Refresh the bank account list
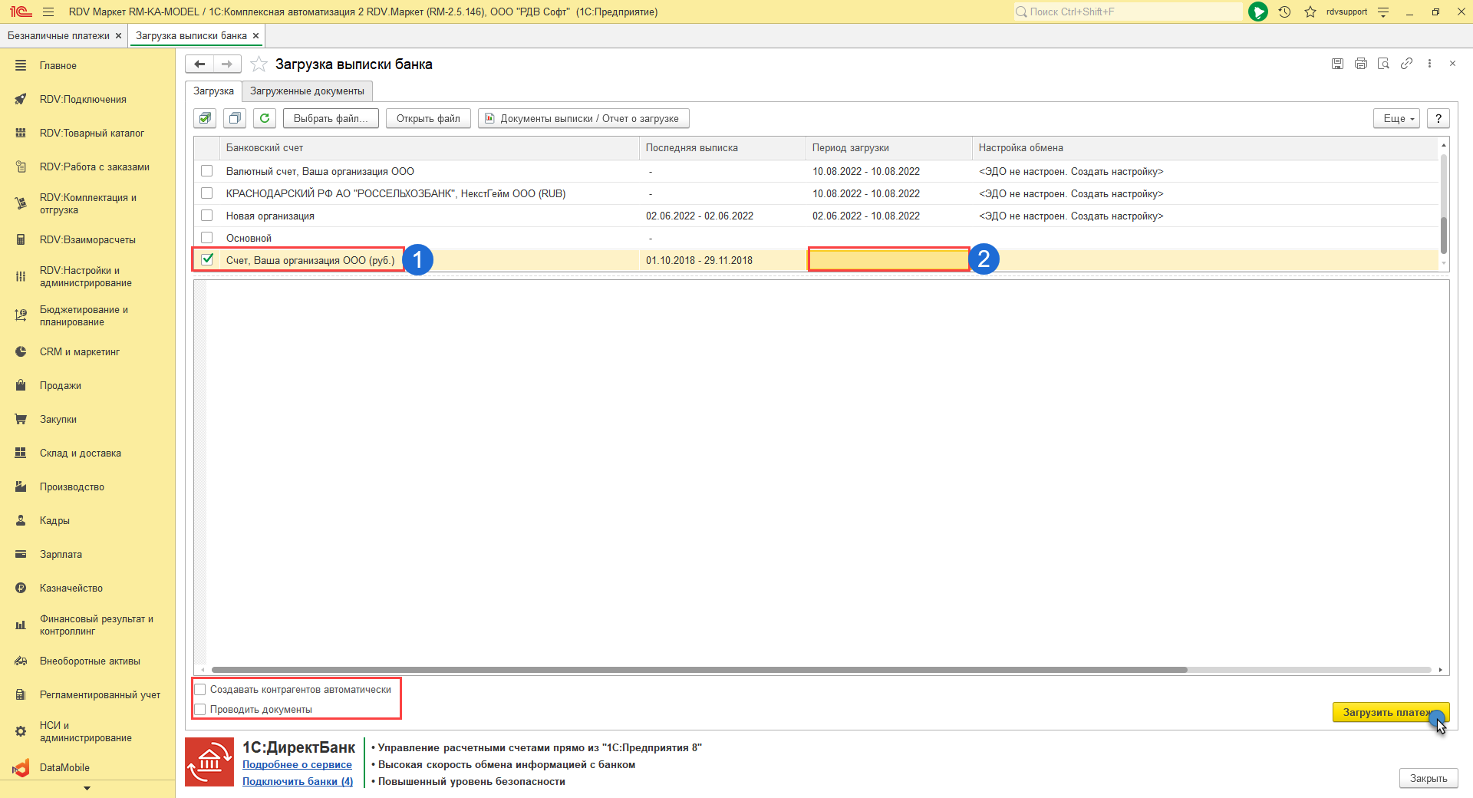Viewport: 1473px width, 798px height. tap(265, 118)
